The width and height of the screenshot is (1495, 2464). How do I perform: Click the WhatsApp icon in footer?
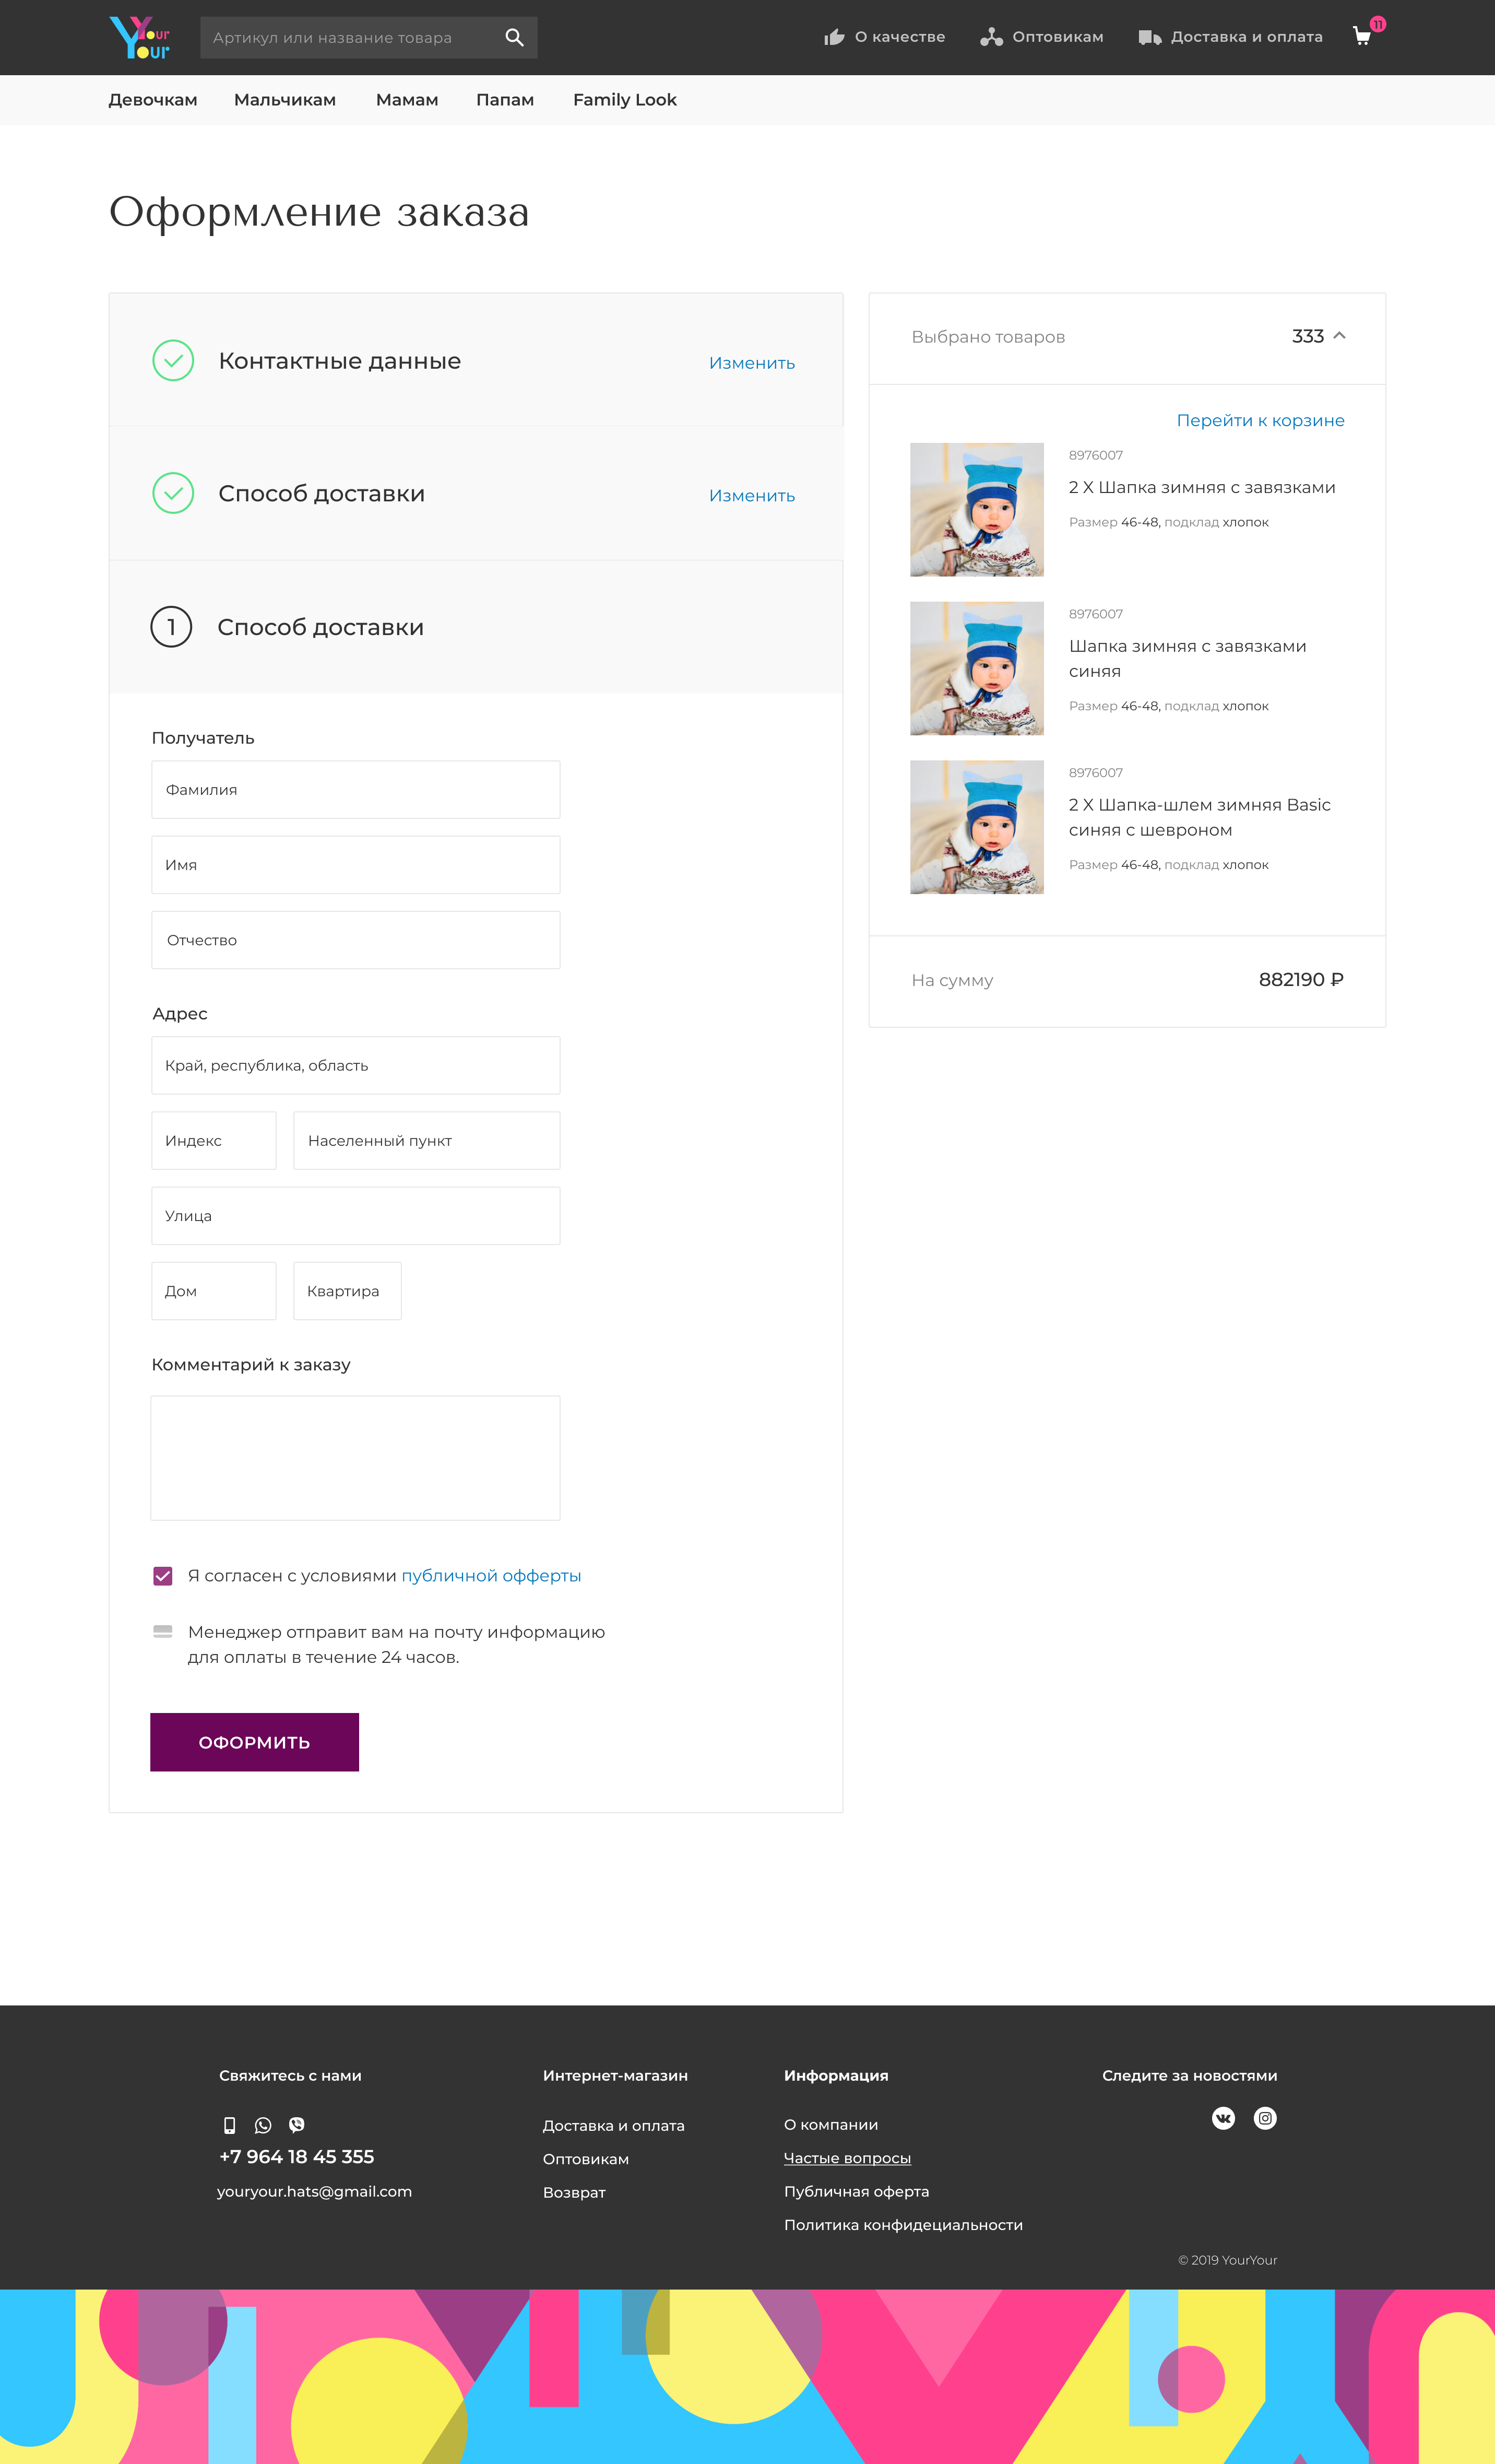(263, 2125)
